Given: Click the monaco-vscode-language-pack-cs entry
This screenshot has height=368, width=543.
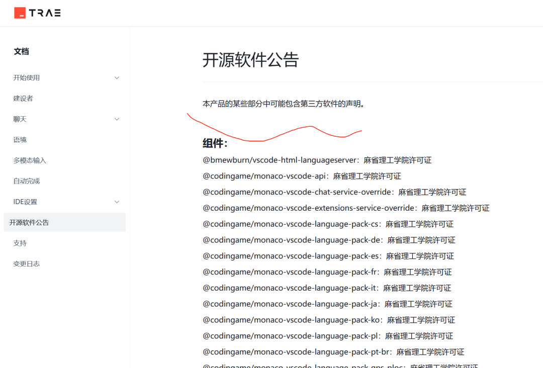Looking at the screenshot, I should (328, 224).
